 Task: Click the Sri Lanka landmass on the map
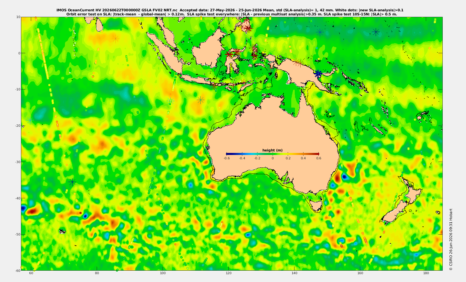tap(99, 26)
